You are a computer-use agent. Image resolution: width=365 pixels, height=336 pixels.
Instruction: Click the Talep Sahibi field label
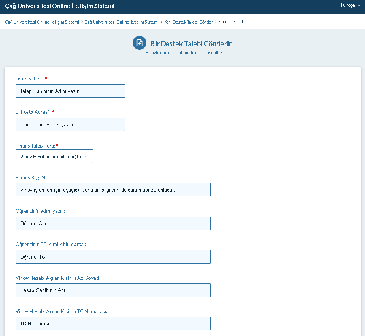point(30,79)
